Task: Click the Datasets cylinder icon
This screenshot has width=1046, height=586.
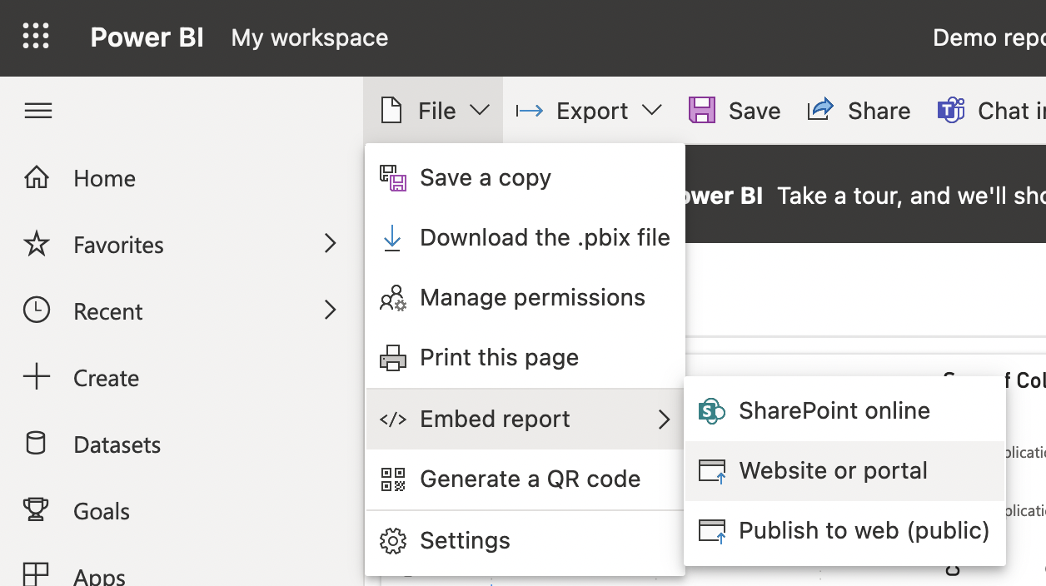Action: pyautogui.click(x=37, y=444)
